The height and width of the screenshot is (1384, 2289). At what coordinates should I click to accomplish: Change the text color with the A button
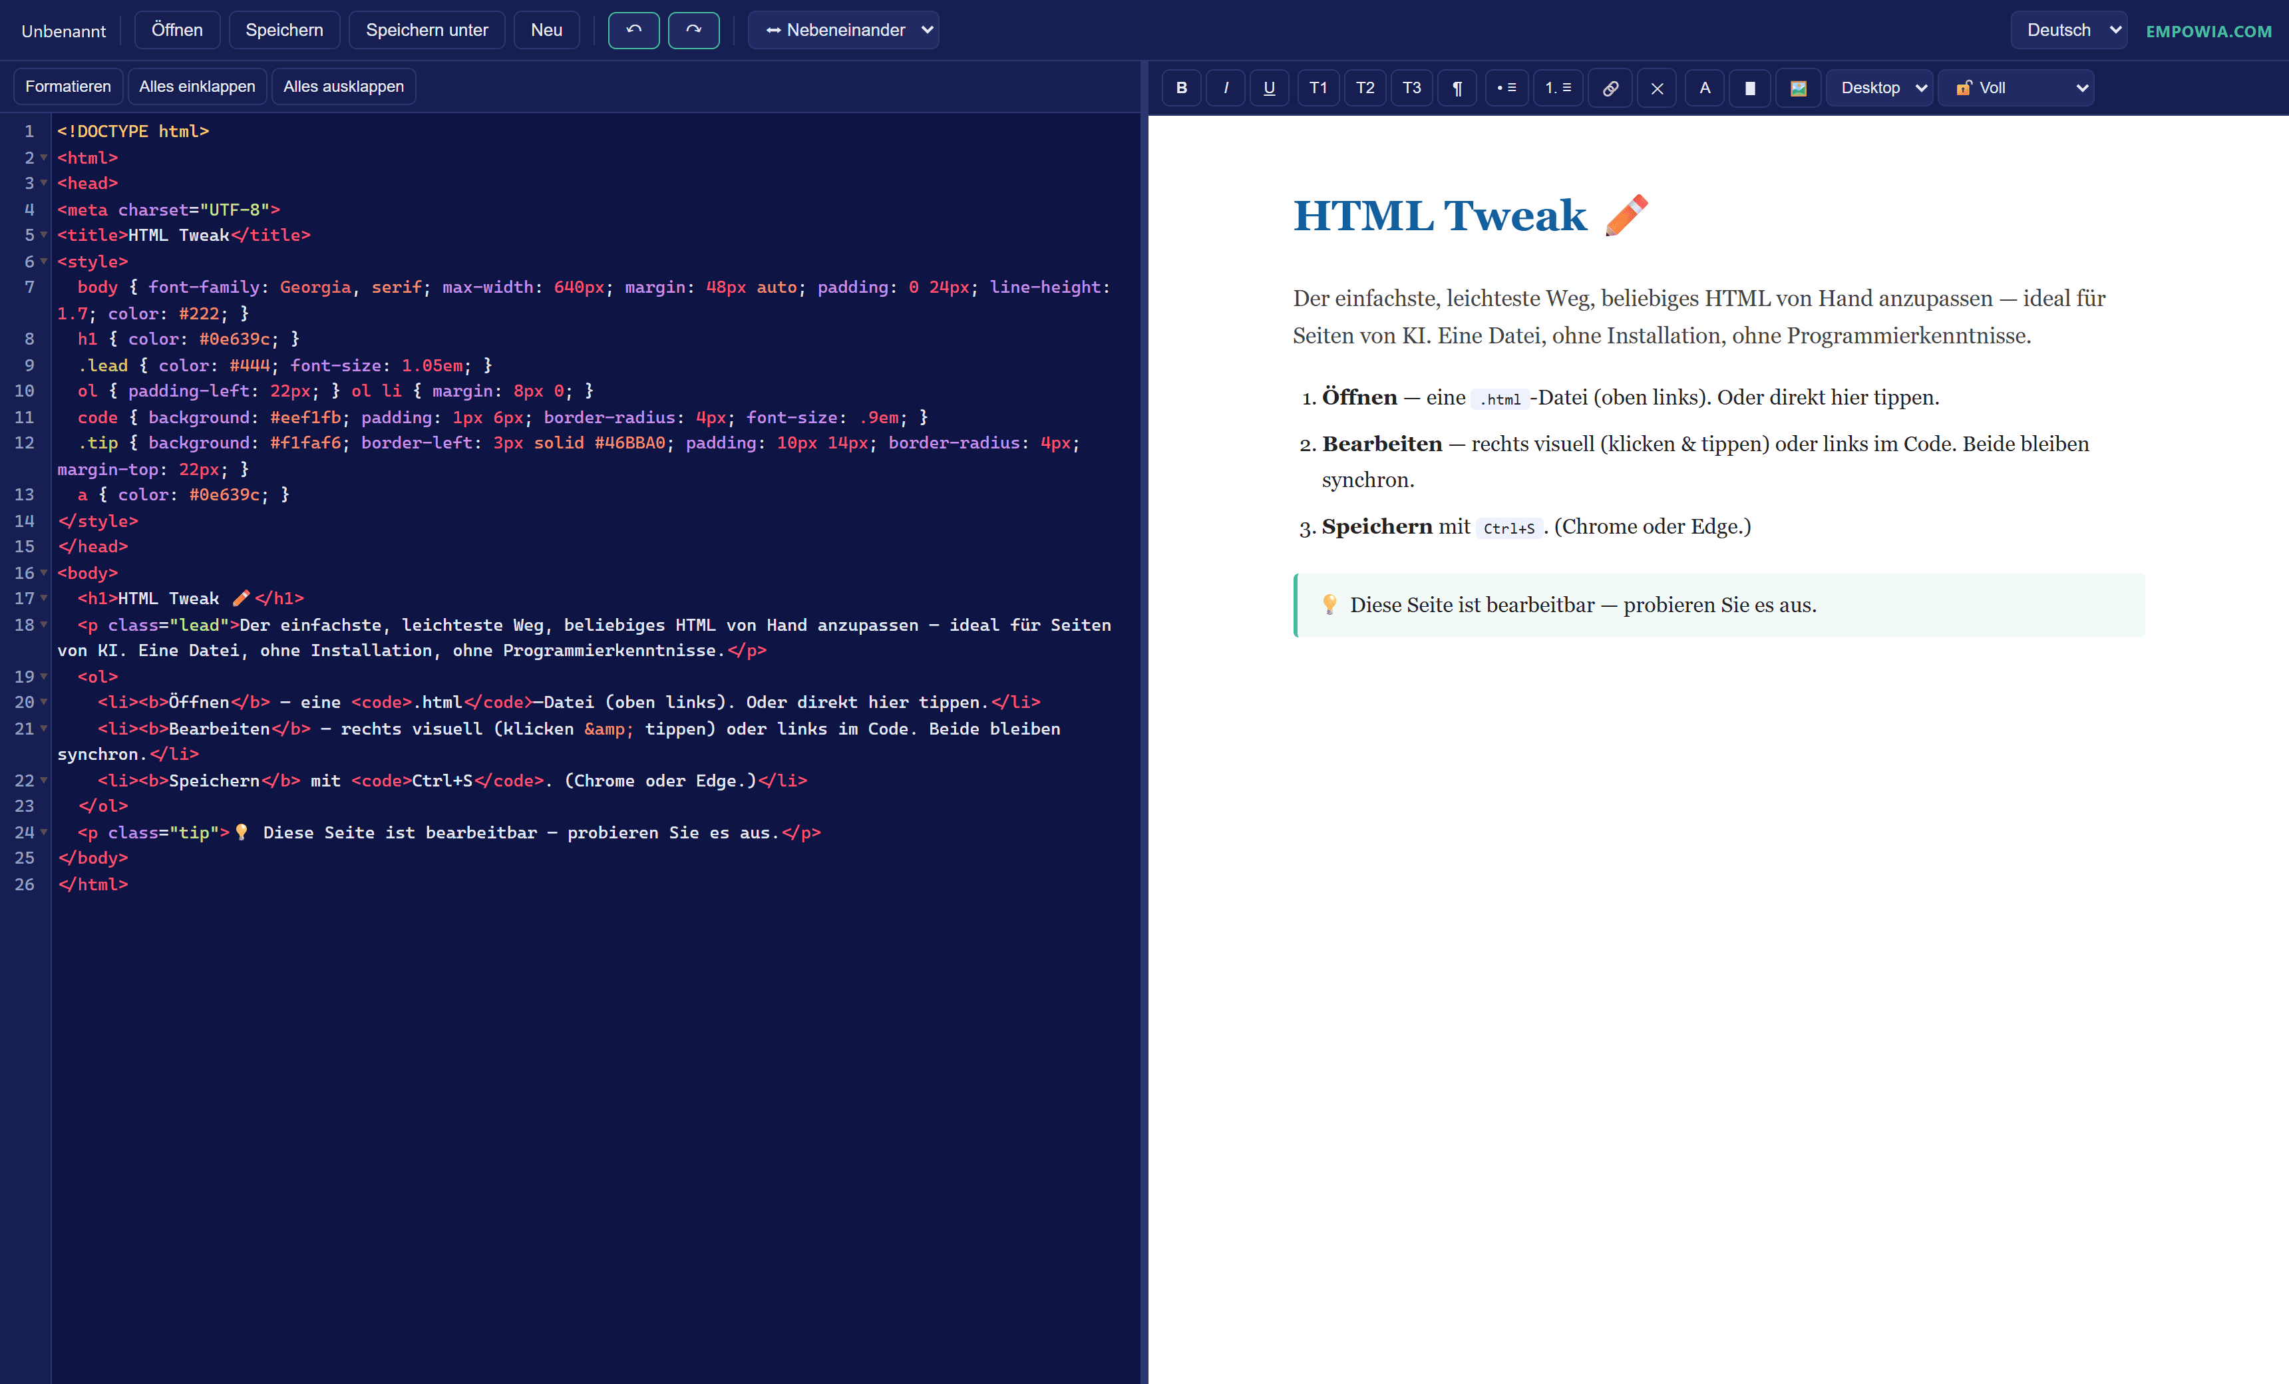pyautogui.click(x=1705, y=87)
